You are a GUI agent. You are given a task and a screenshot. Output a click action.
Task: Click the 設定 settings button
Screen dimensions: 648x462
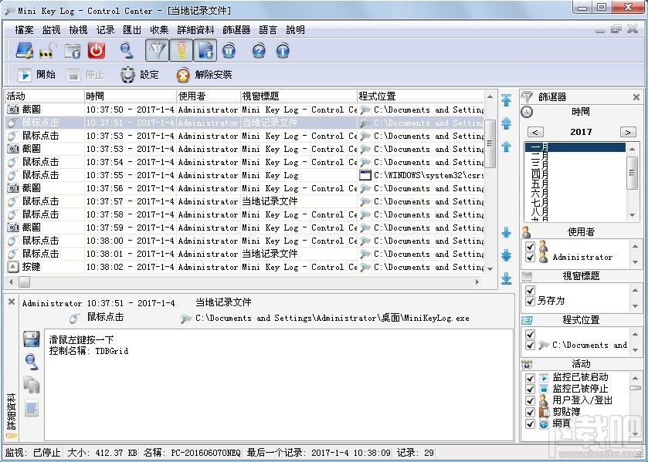point(140,75)
